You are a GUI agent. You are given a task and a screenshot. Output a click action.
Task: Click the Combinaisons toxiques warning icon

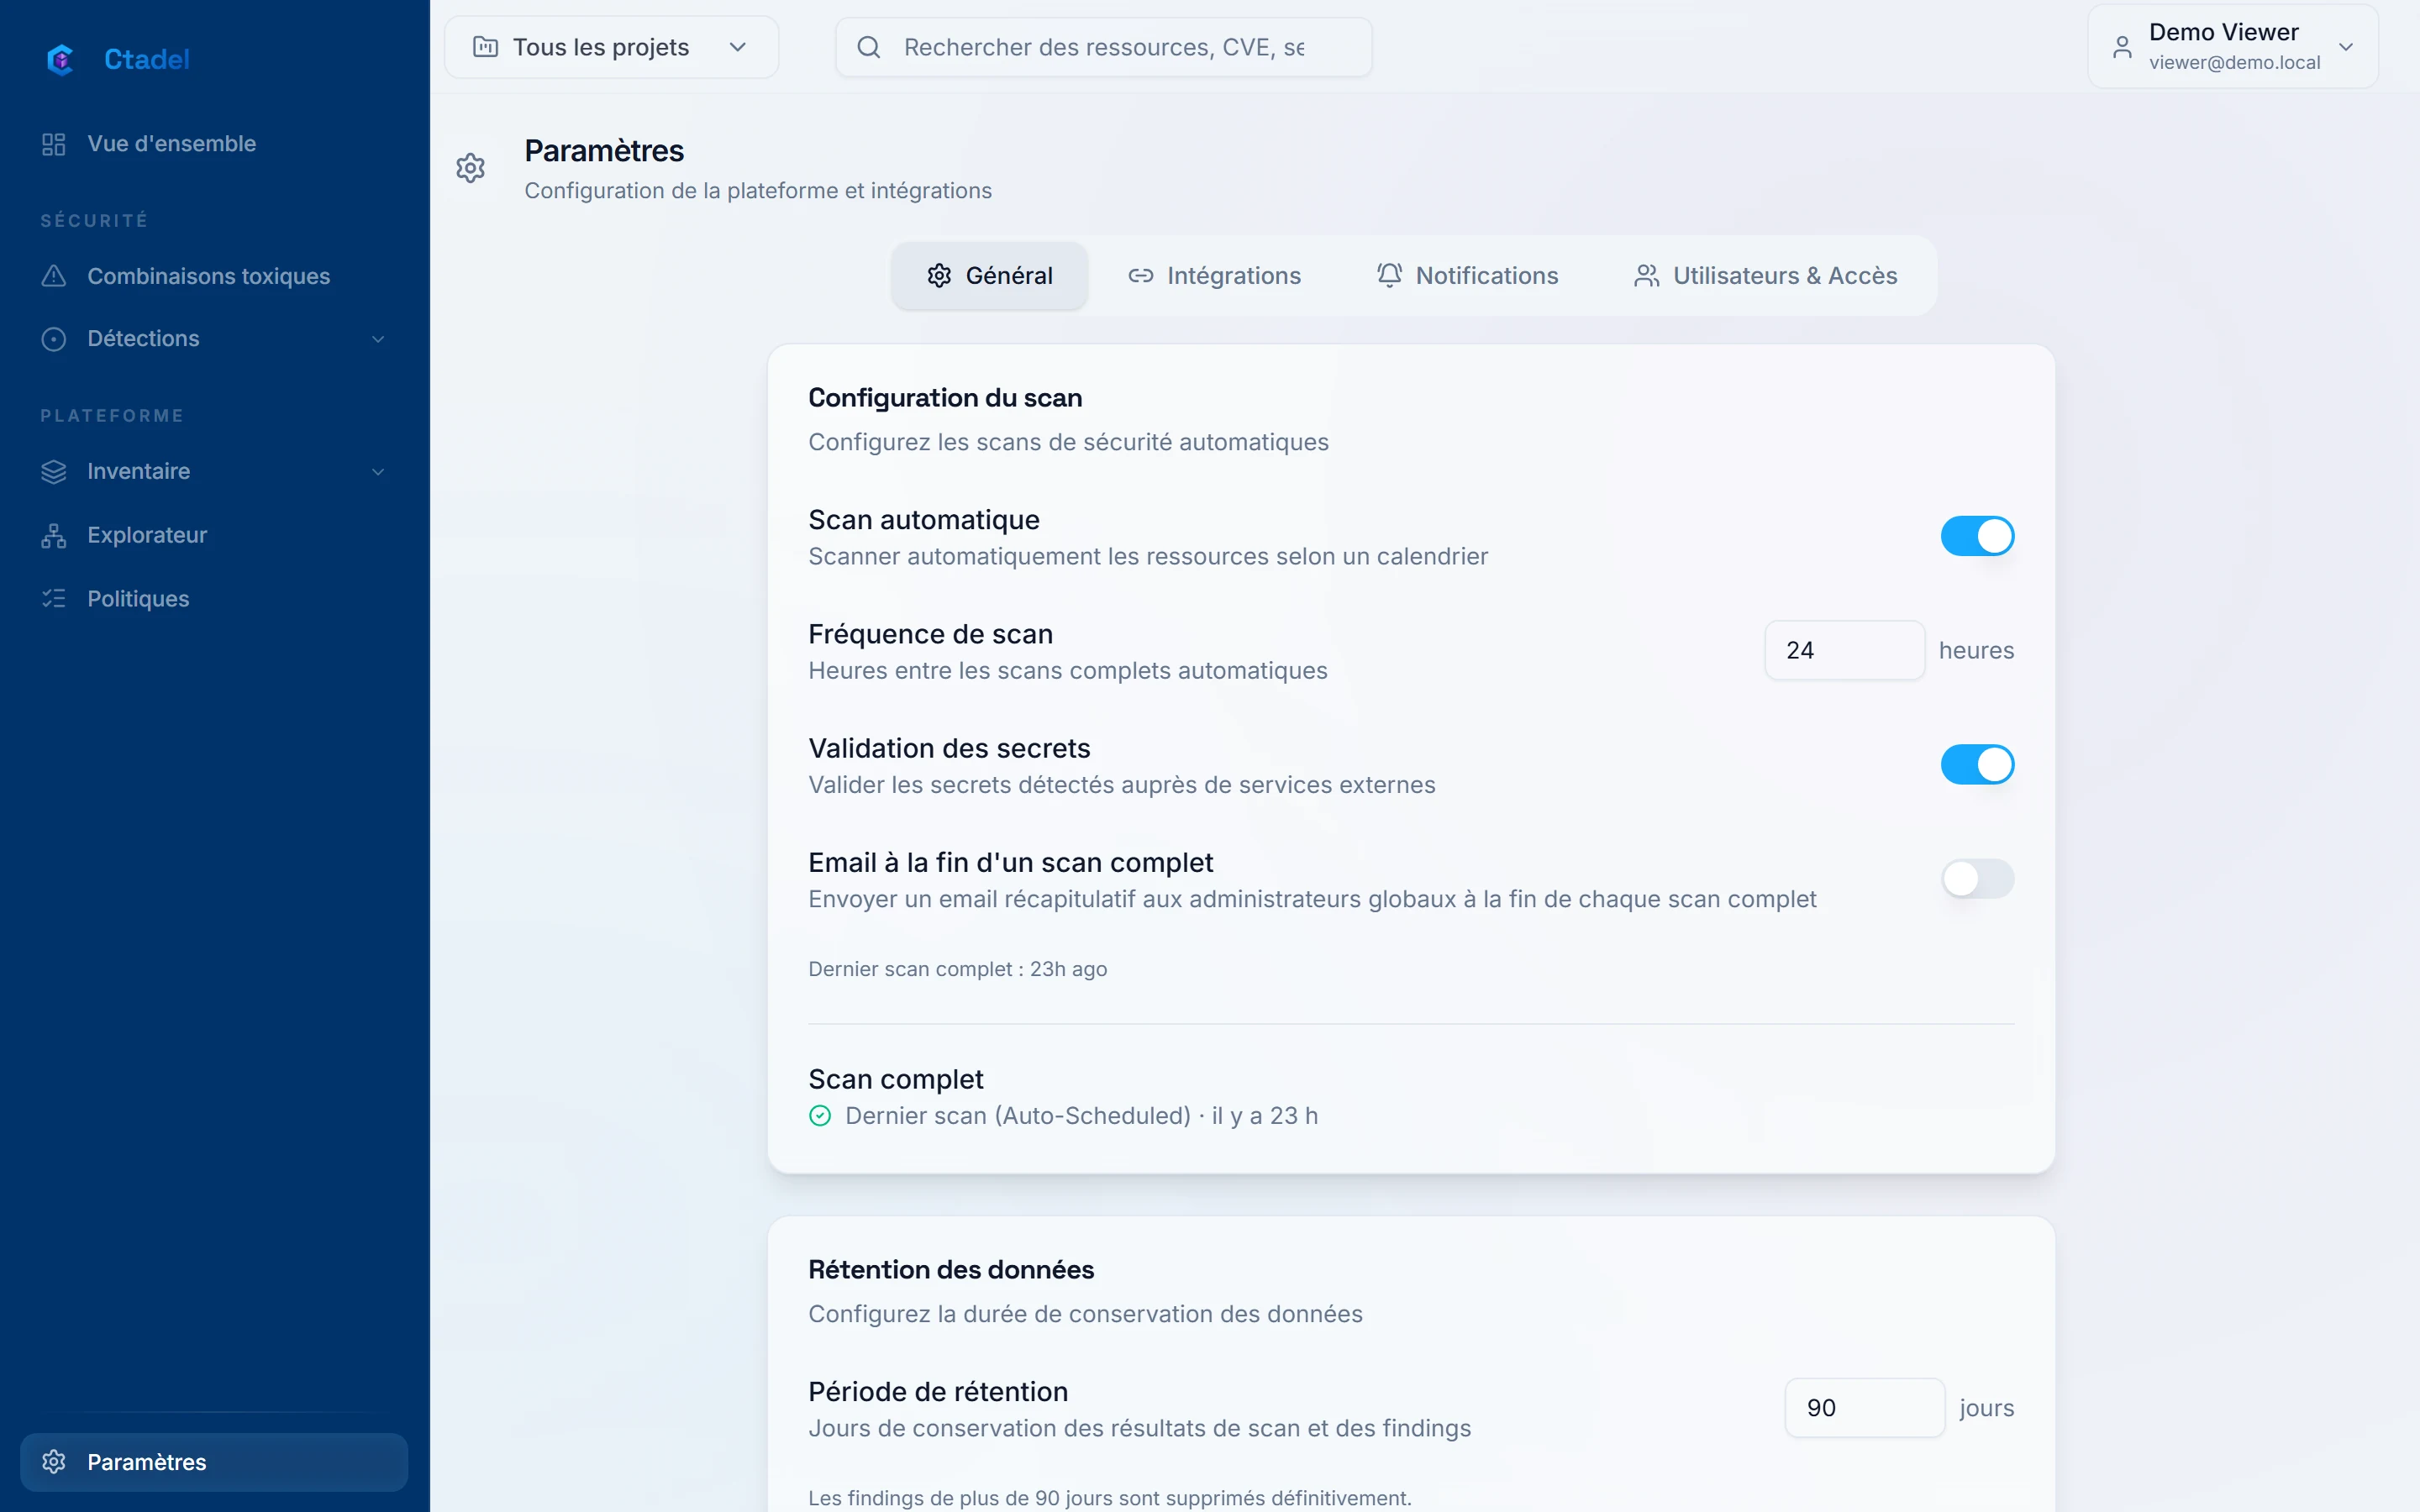(54, 276)
